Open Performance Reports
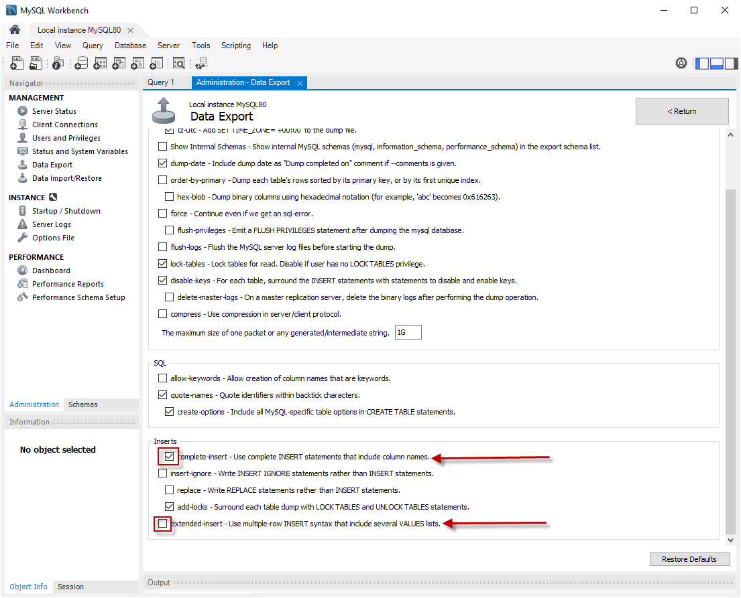The height and width of the screenshot is (598, 741). pyautogui.click(x=68, y=284)
